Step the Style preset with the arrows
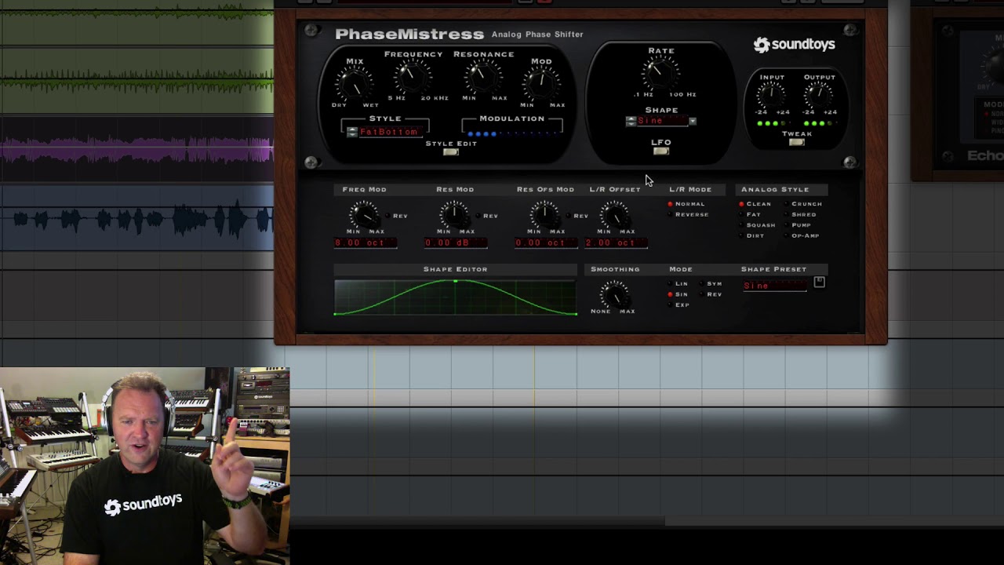 352,132
